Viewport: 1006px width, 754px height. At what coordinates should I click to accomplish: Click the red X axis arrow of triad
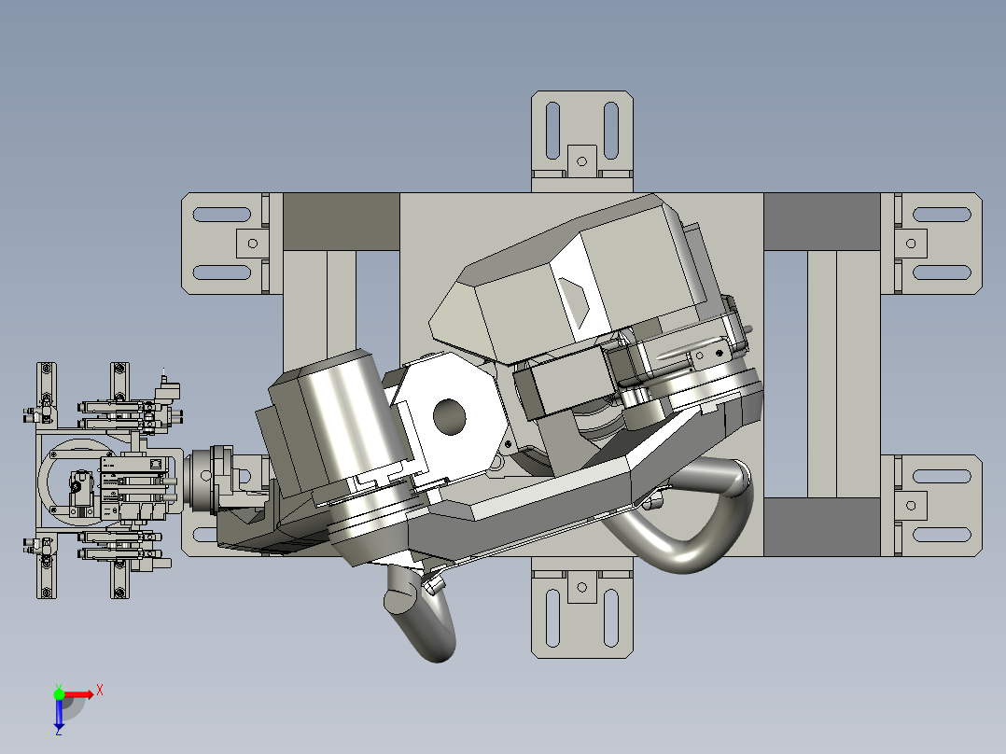(79, 694)
